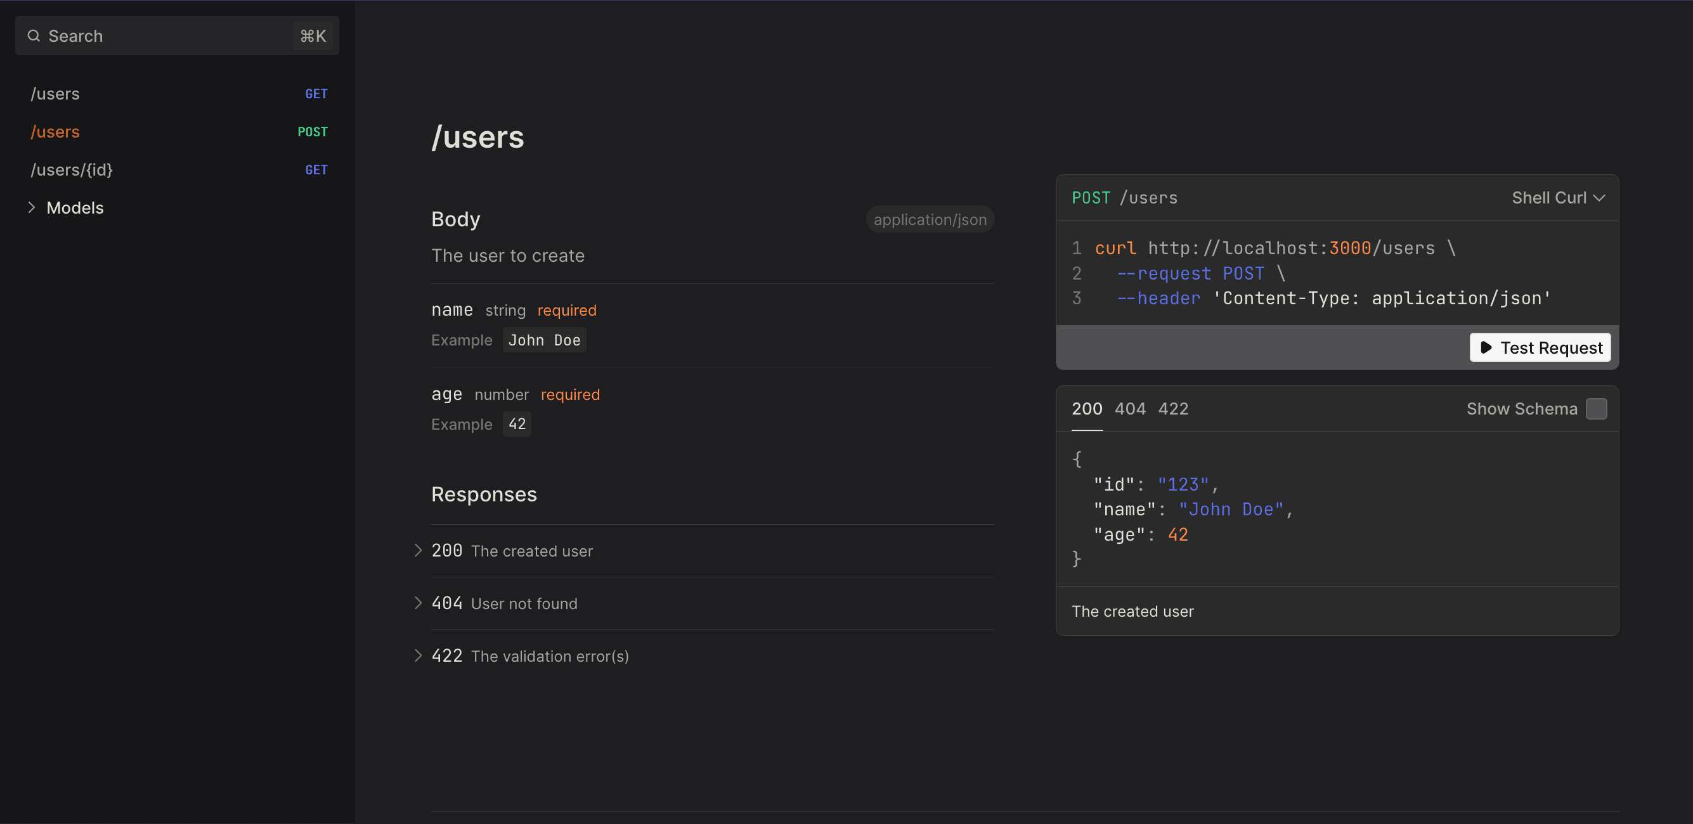Click the play icon in Test Request
Image resolution: width=1693 pixels, height=824 pixels.
(1486, 347)
